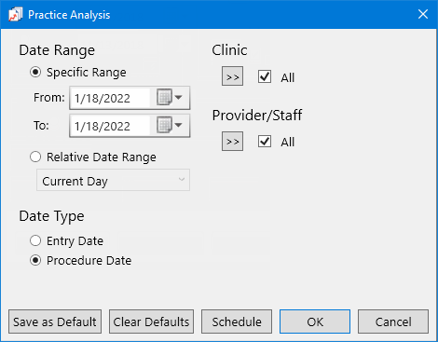This screenshot has width=438, height=342.
Task: Open Clinic selection with the >> button
Action: point(232,76)
